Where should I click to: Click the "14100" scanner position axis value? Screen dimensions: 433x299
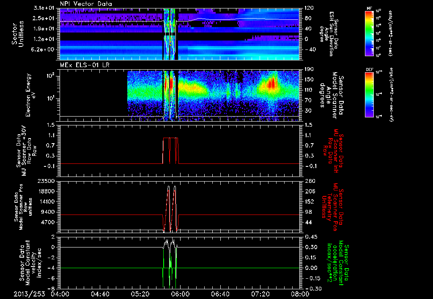coord(47,201)
